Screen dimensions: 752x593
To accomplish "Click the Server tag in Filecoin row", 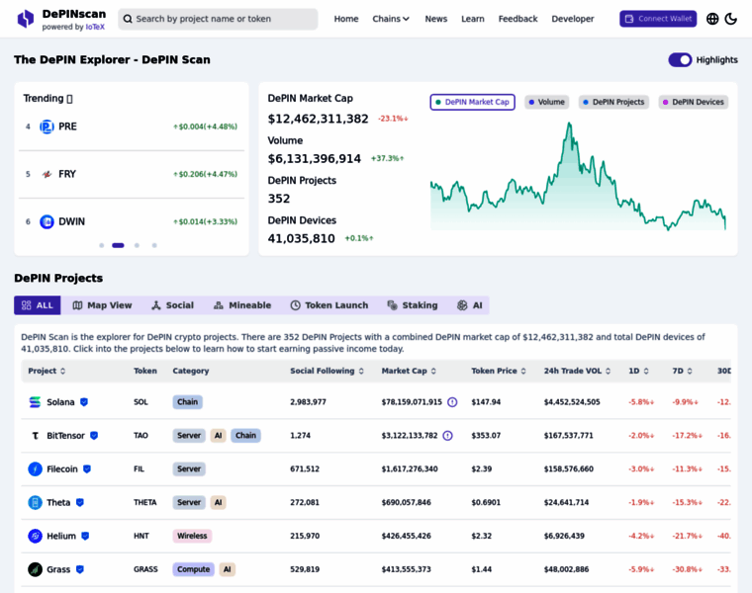I will (x=189, y=468).
